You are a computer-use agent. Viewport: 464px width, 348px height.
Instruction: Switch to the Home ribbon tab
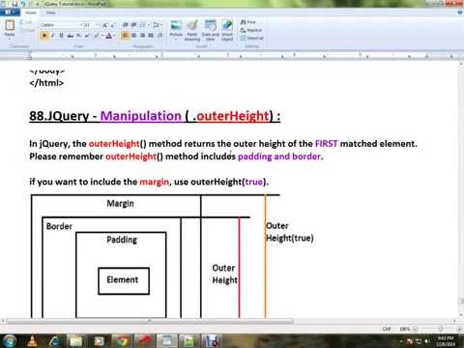click(x=31, y=13)
